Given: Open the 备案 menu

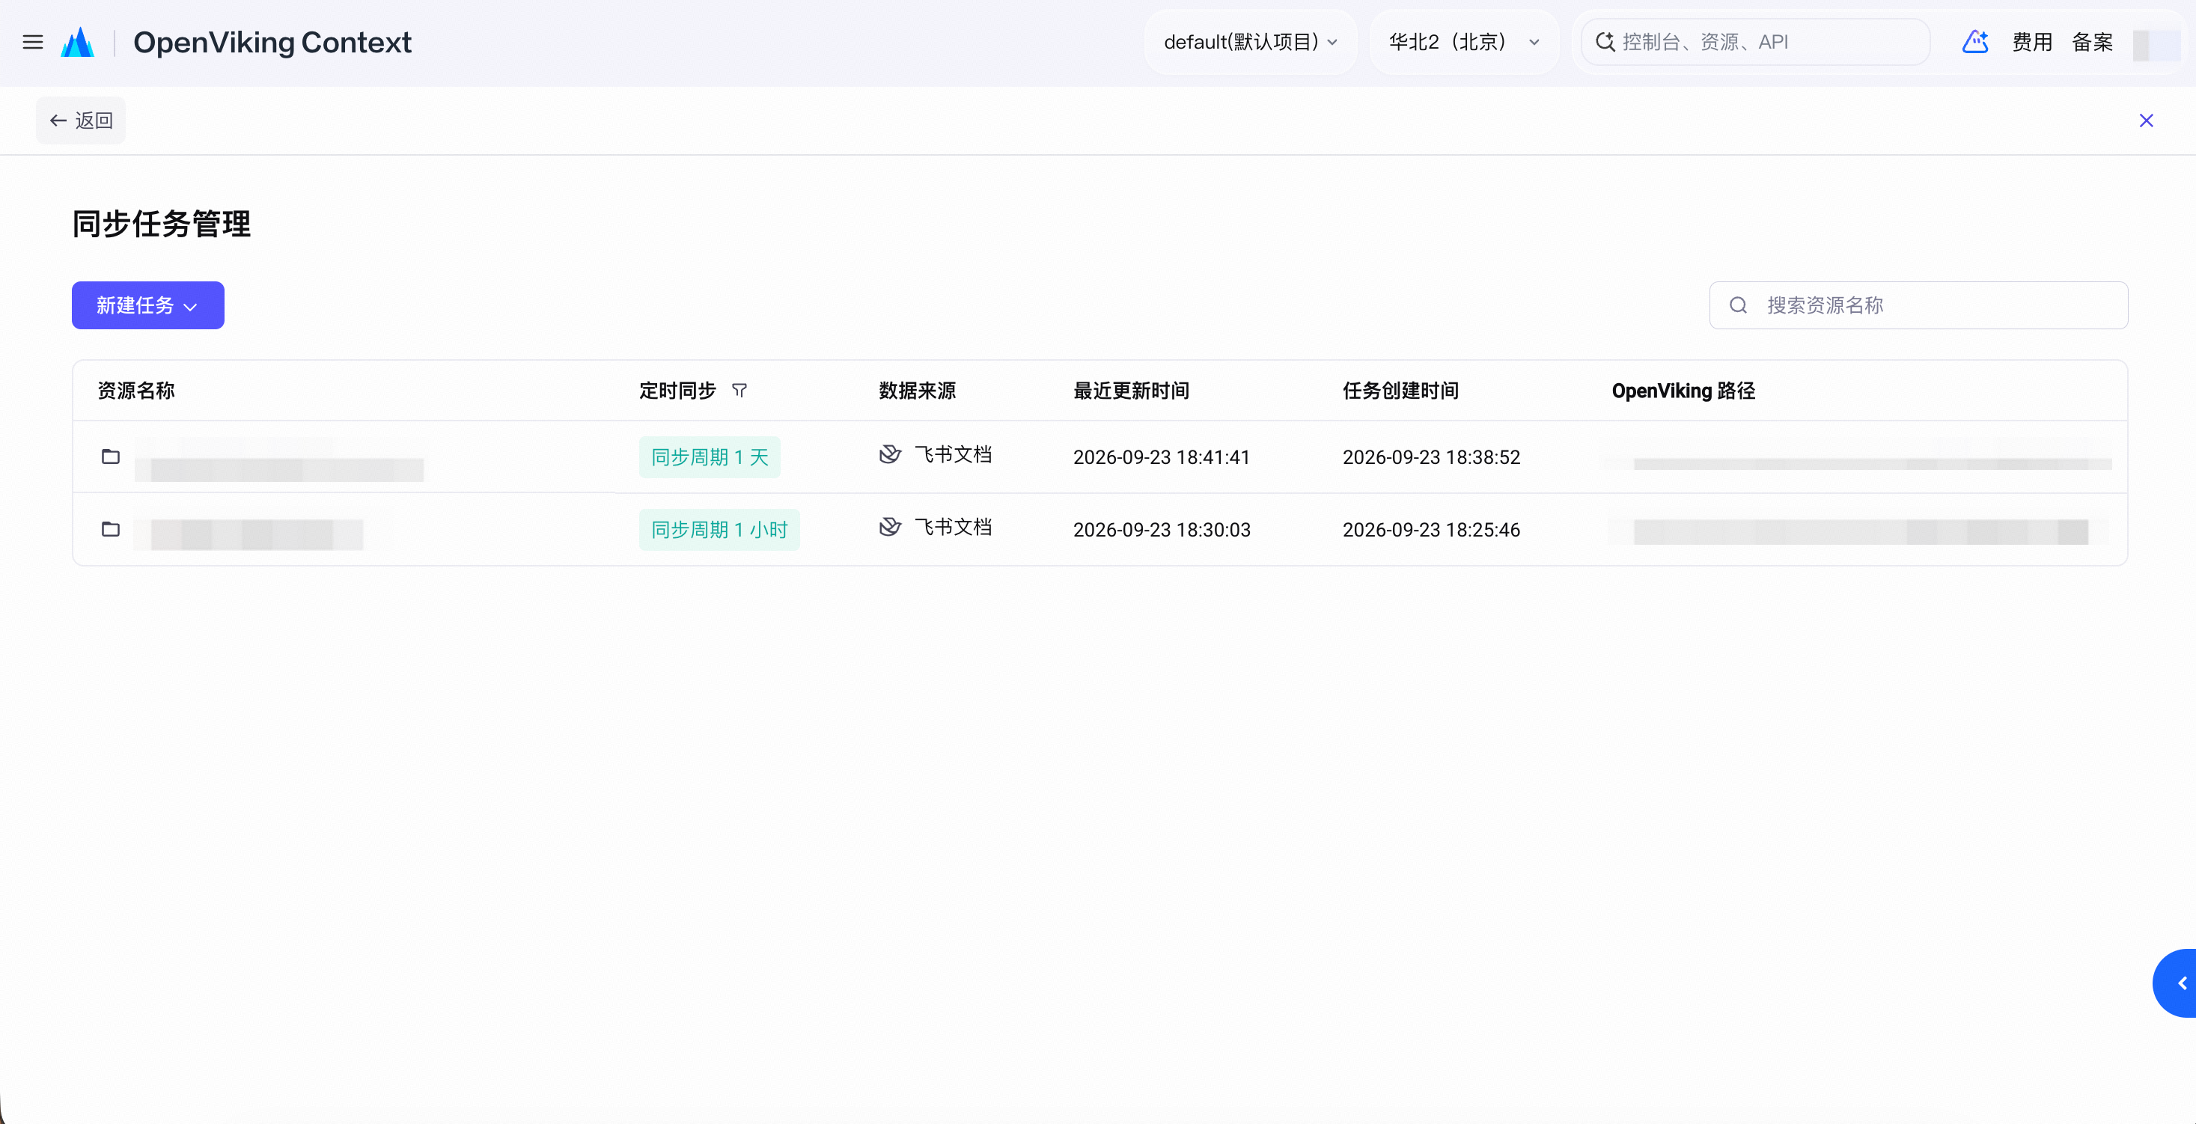Looking at the screenshot, I should (x=2092, y=42).
